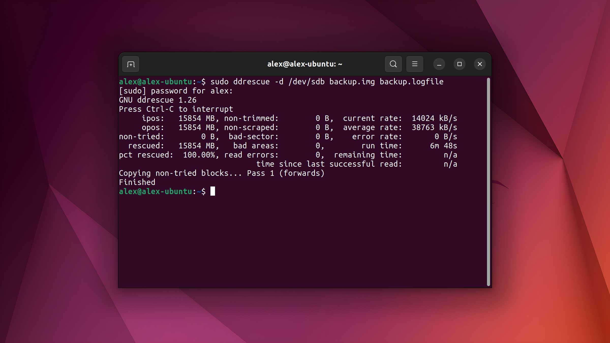Click the 'GNU ddrescue 1.26' line
610x343 pixels.
point(158,100)
